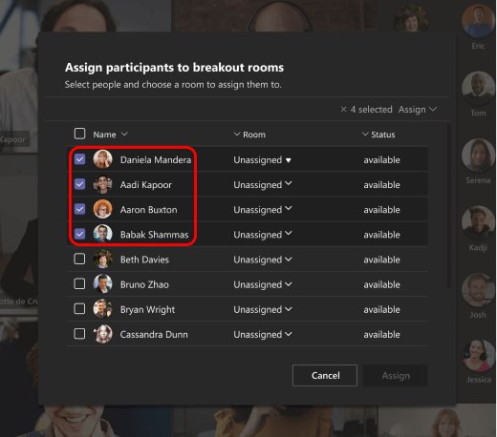Click Kadji's video thumbnail in meeting sidebar
The height and width of the screenshot is (437, 497).
click(478, 222)
